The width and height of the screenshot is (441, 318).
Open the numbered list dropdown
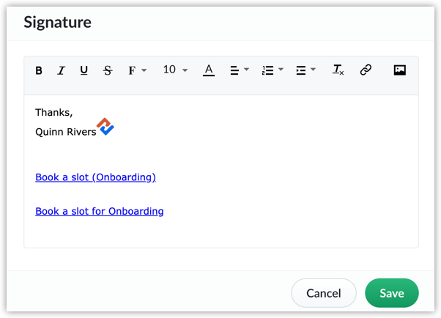273,70
